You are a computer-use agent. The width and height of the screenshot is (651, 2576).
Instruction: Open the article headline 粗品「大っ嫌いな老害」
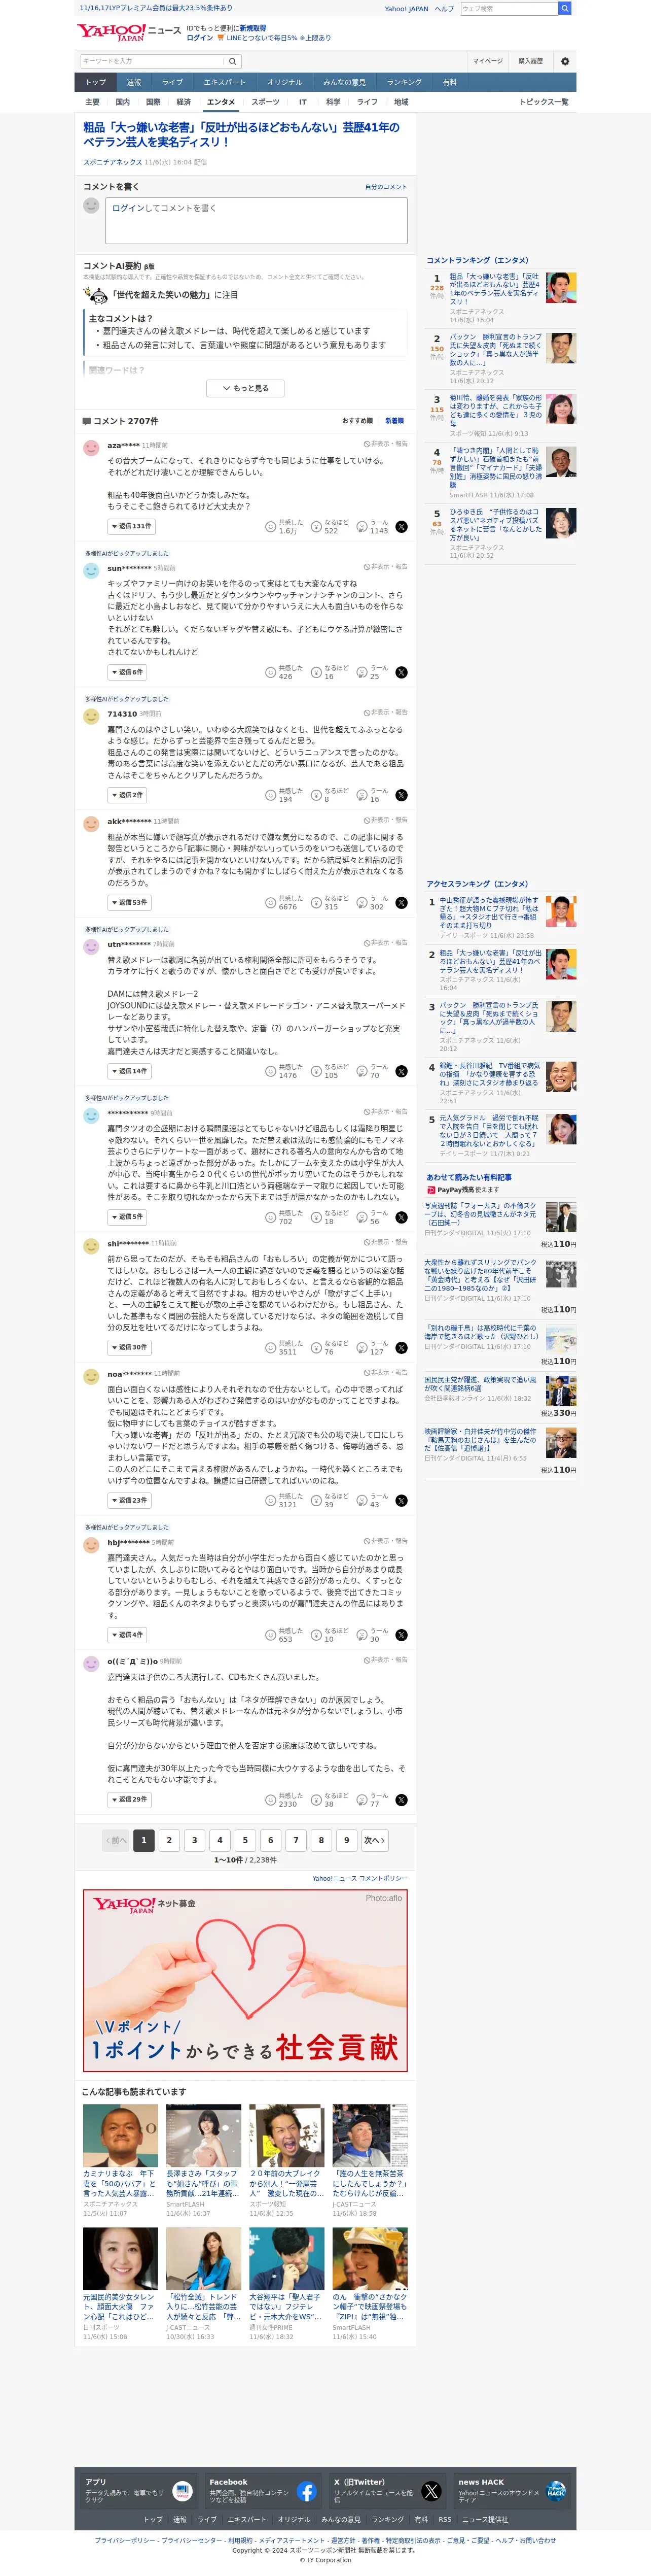[242, 135]
